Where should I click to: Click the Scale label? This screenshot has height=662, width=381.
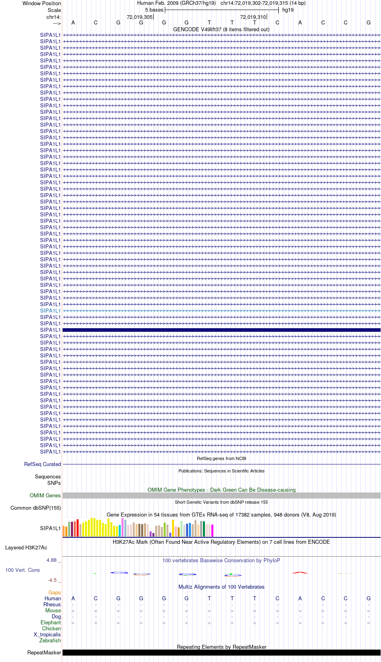click(x=55, y=10)
